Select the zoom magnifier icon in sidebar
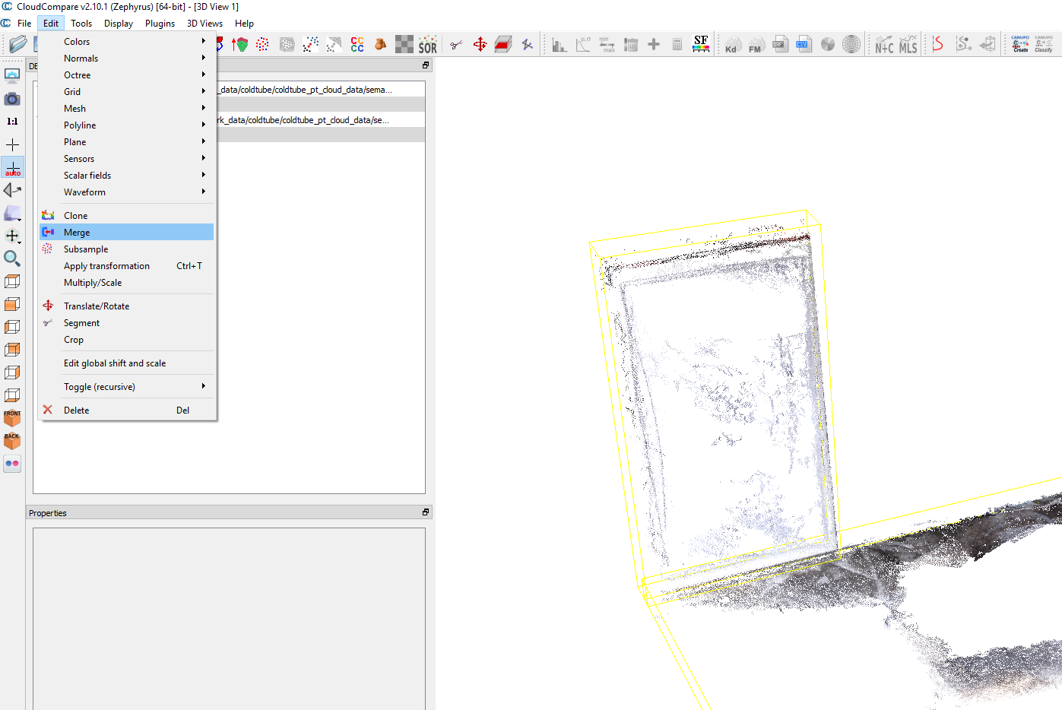Image resolution: width=1062 pixels, height=710 pixels. [12, 258]
